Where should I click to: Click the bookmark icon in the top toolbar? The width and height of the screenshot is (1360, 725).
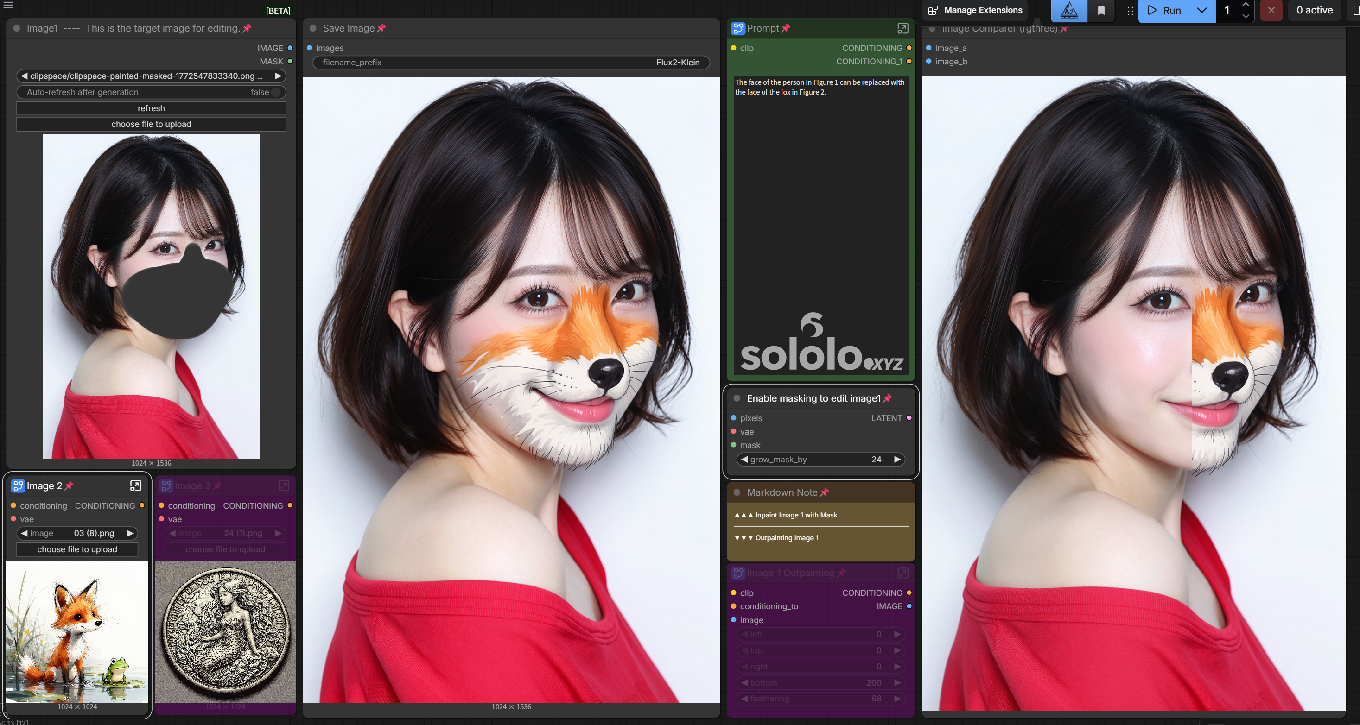[x=1101, y=11]
